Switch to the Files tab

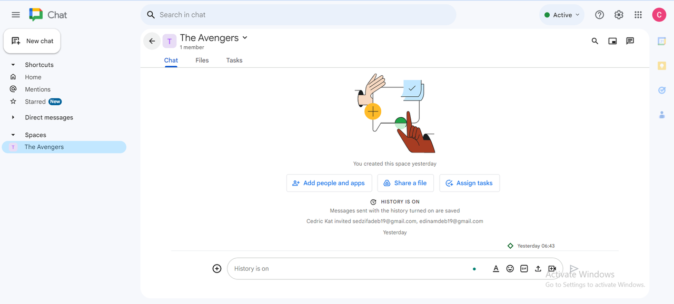pos(202,60)
